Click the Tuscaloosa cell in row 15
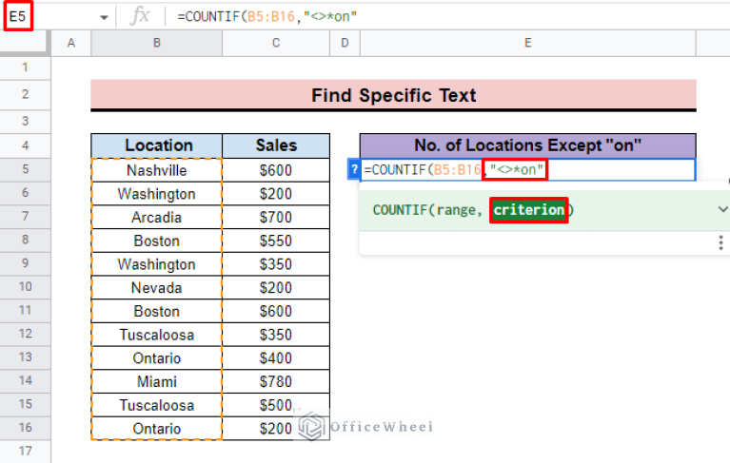 157,405
